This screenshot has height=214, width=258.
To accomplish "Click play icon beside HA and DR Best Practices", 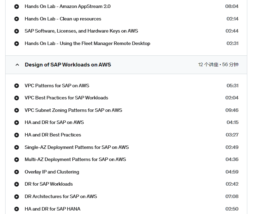I will pos(17,135).
